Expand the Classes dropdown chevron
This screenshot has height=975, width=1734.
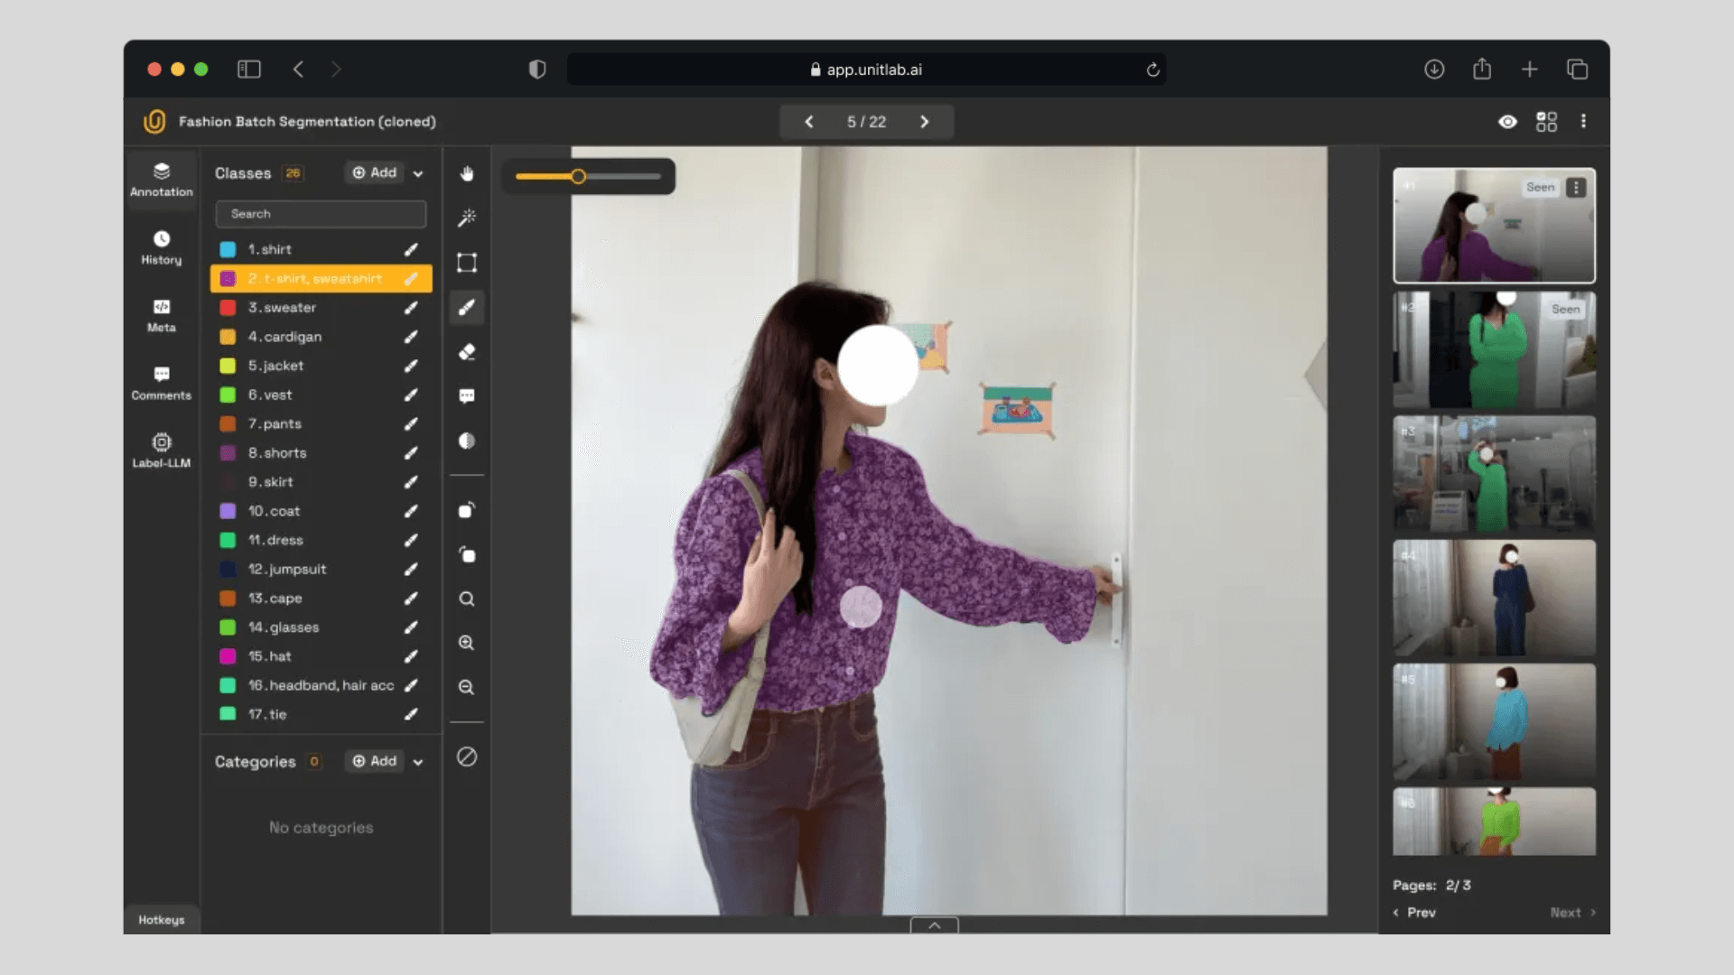418,173
